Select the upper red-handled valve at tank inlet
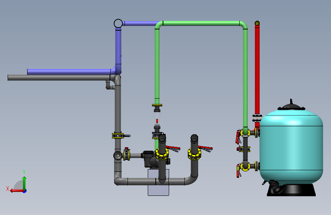 pos(243,135)
